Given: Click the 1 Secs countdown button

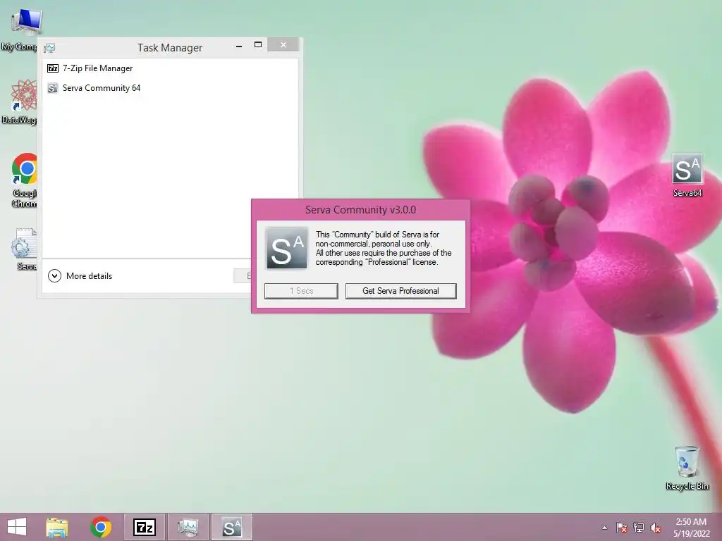Looking at the screenshot, I should pos(301,291).
